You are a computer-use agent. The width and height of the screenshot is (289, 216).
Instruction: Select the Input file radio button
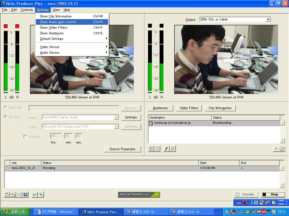tap(6, 107)
